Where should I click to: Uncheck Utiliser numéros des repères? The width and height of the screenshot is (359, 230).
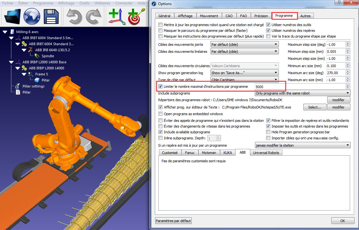coord(268,31)
